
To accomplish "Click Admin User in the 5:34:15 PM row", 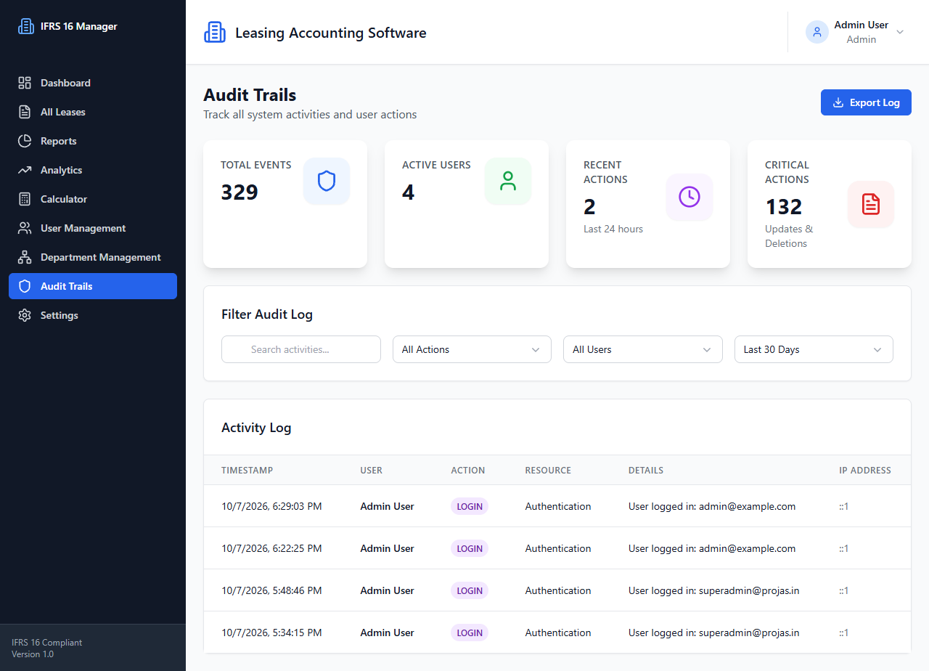I will tap(387, 633).
